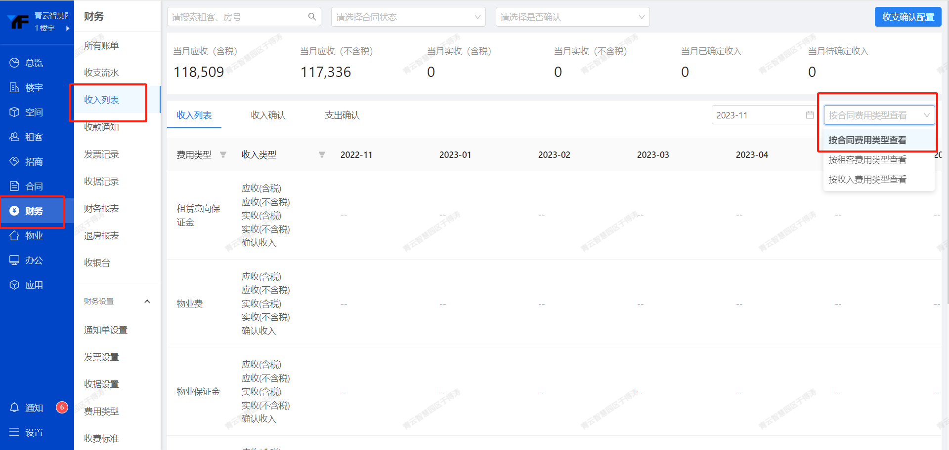Screen dimensions: 949x450
Task: Click the 收支确认配置 button
Action: (907, 17)
